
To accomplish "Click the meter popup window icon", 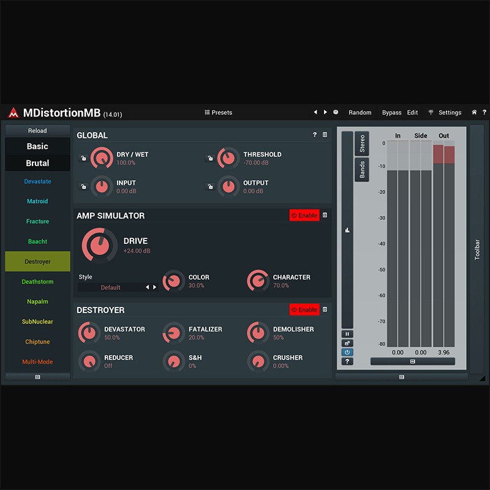I will pyautogui.click(x=347, y=343).
